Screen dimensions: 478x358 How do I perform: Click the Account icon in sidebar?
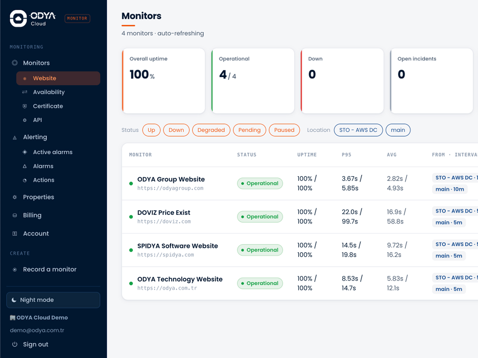point(15,234)
